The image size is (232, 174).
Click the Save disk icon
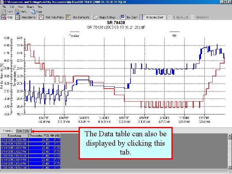(4, 12)
